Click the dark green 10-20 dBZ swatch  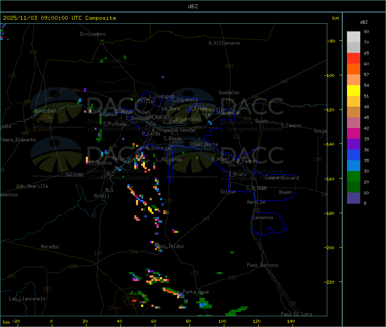(353, 187)
